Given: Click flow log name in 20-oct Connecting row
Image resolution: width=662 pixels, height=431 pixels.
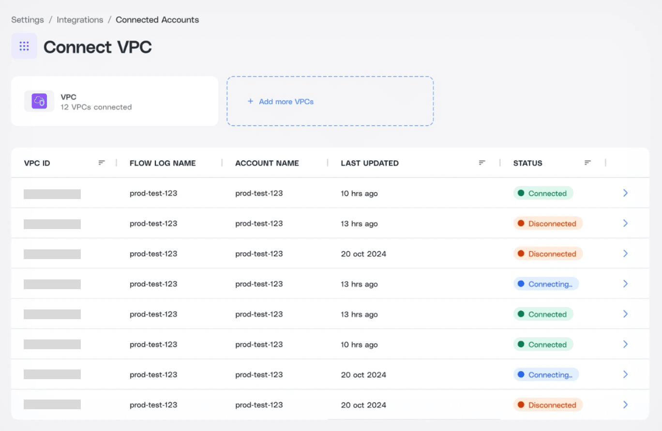Looking at the screenshot, I should coord(153,374).
